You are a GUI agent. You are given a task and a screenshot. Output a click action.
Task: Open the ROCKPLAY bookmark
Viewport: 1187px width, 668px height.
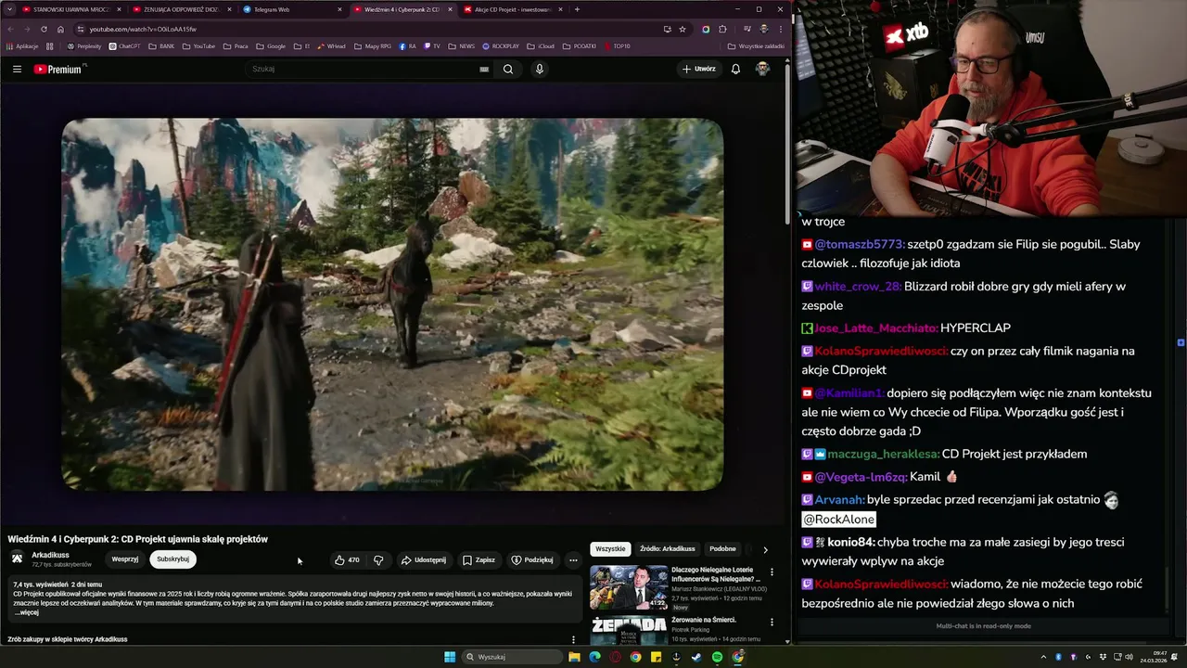[x=500, y=45]
